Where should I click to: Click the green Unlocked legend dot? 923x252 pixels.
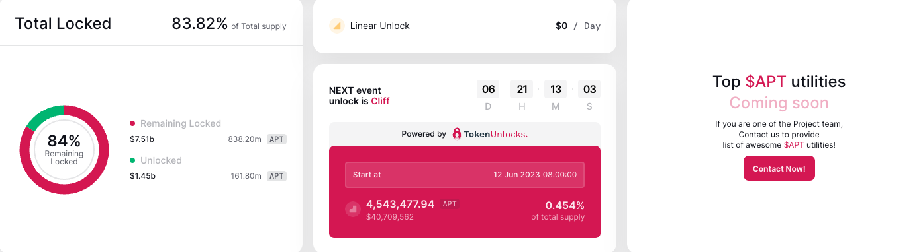point(132,160)
